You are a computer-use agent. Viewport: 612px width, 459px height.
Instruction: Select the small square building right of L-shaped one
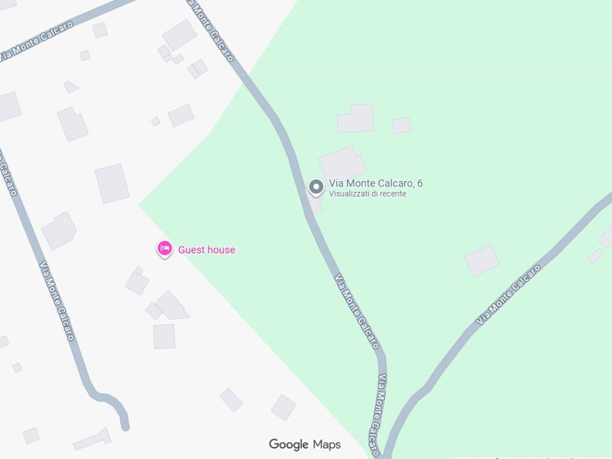(x=401, y=126)
